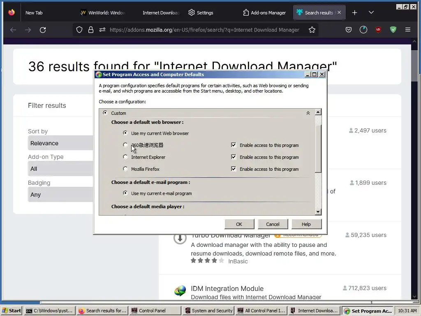
Task: Switch to System and Security taskbar item
Action: coord(208,311)
